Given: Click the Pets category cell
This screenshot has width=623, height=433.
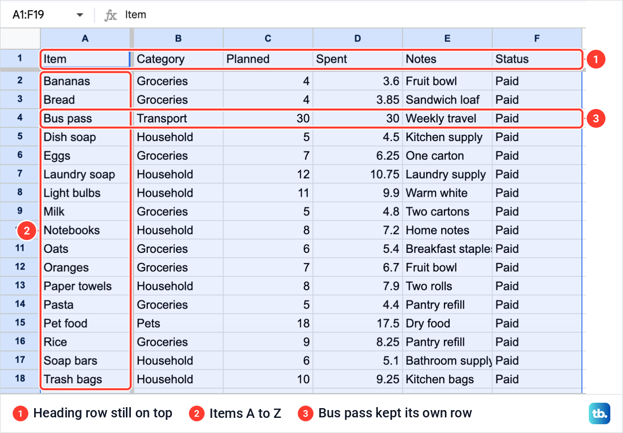Looking at the screenshot, I should (178, 323).
